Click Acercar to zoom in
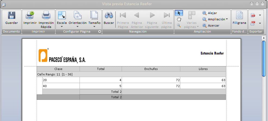This screenshot has height=121, width=268. pyautogui.click(x=211, y=26)
